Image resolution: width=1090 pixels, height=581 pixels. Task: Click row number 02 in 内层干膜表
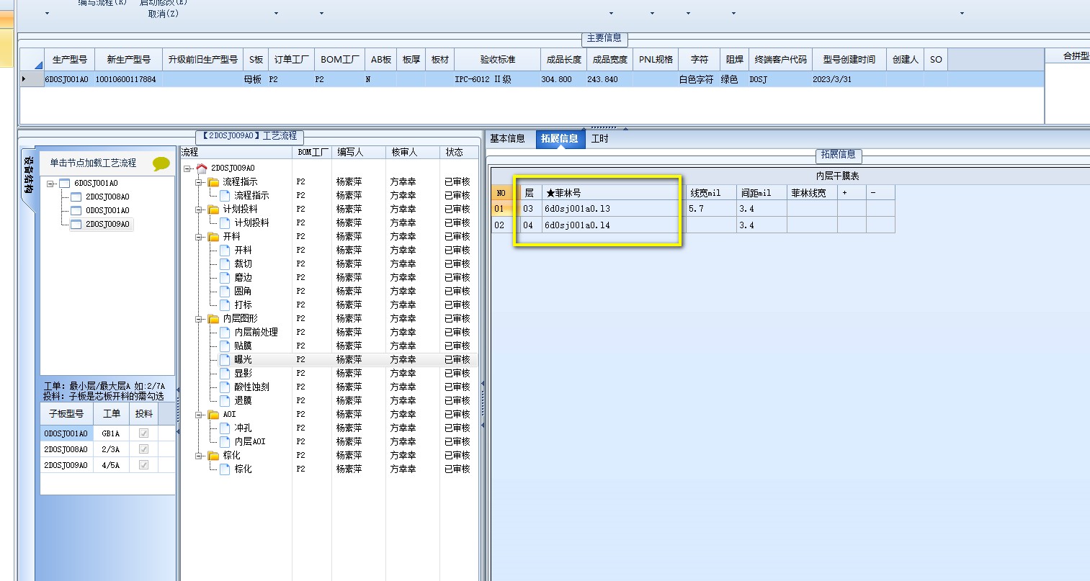pyautogui.click(x=501, y=225)
